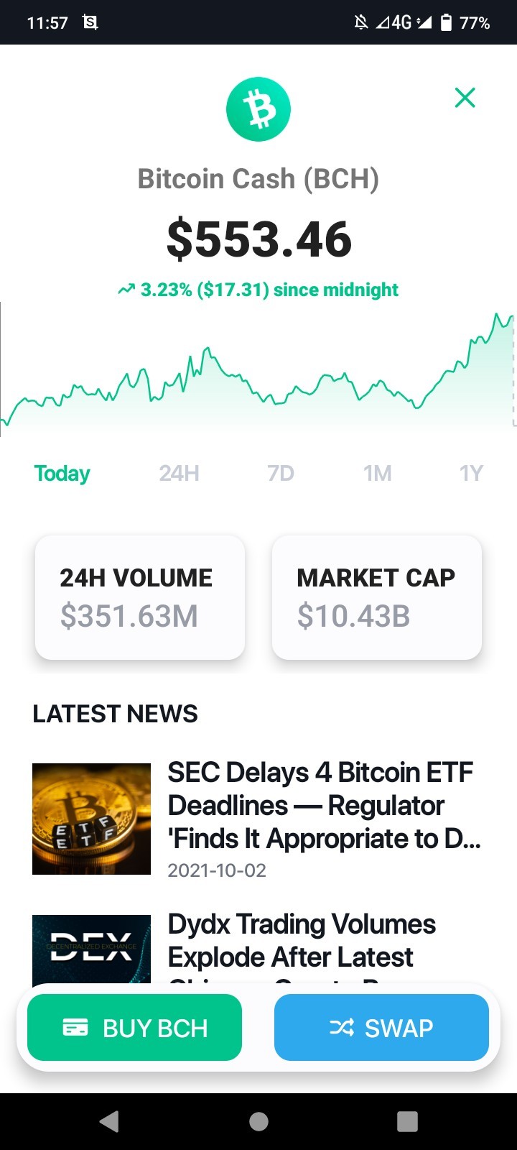
Task: Tap the Android back navigation button
Action: click(109, 1121)
